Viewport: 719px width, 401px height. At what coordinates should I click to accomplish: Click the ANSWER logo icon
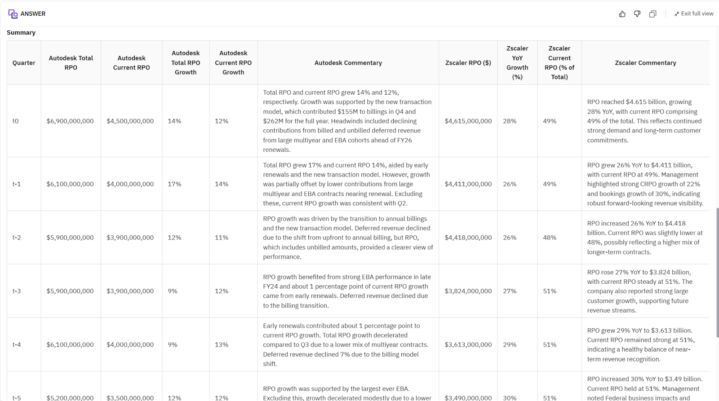click(x=13, y=14)
